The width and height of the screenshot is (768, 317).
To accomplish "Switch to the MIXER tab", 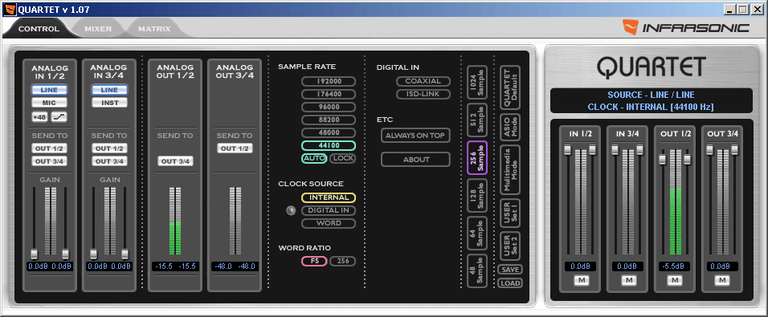I will (98, 29).
